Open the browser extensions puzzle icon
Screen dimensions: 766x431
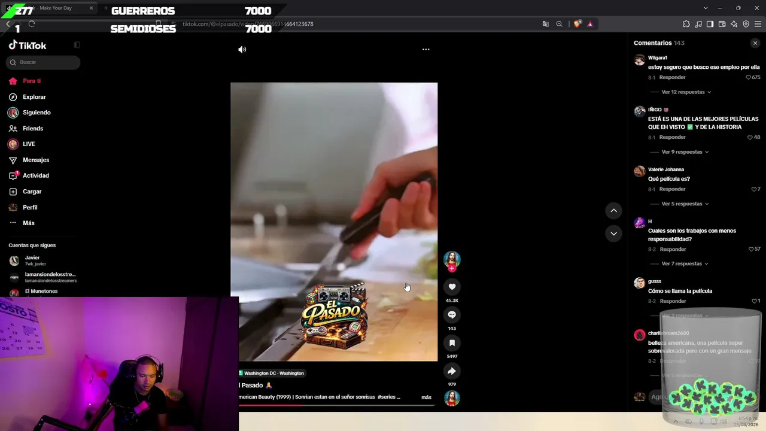[x=686, y=24]
